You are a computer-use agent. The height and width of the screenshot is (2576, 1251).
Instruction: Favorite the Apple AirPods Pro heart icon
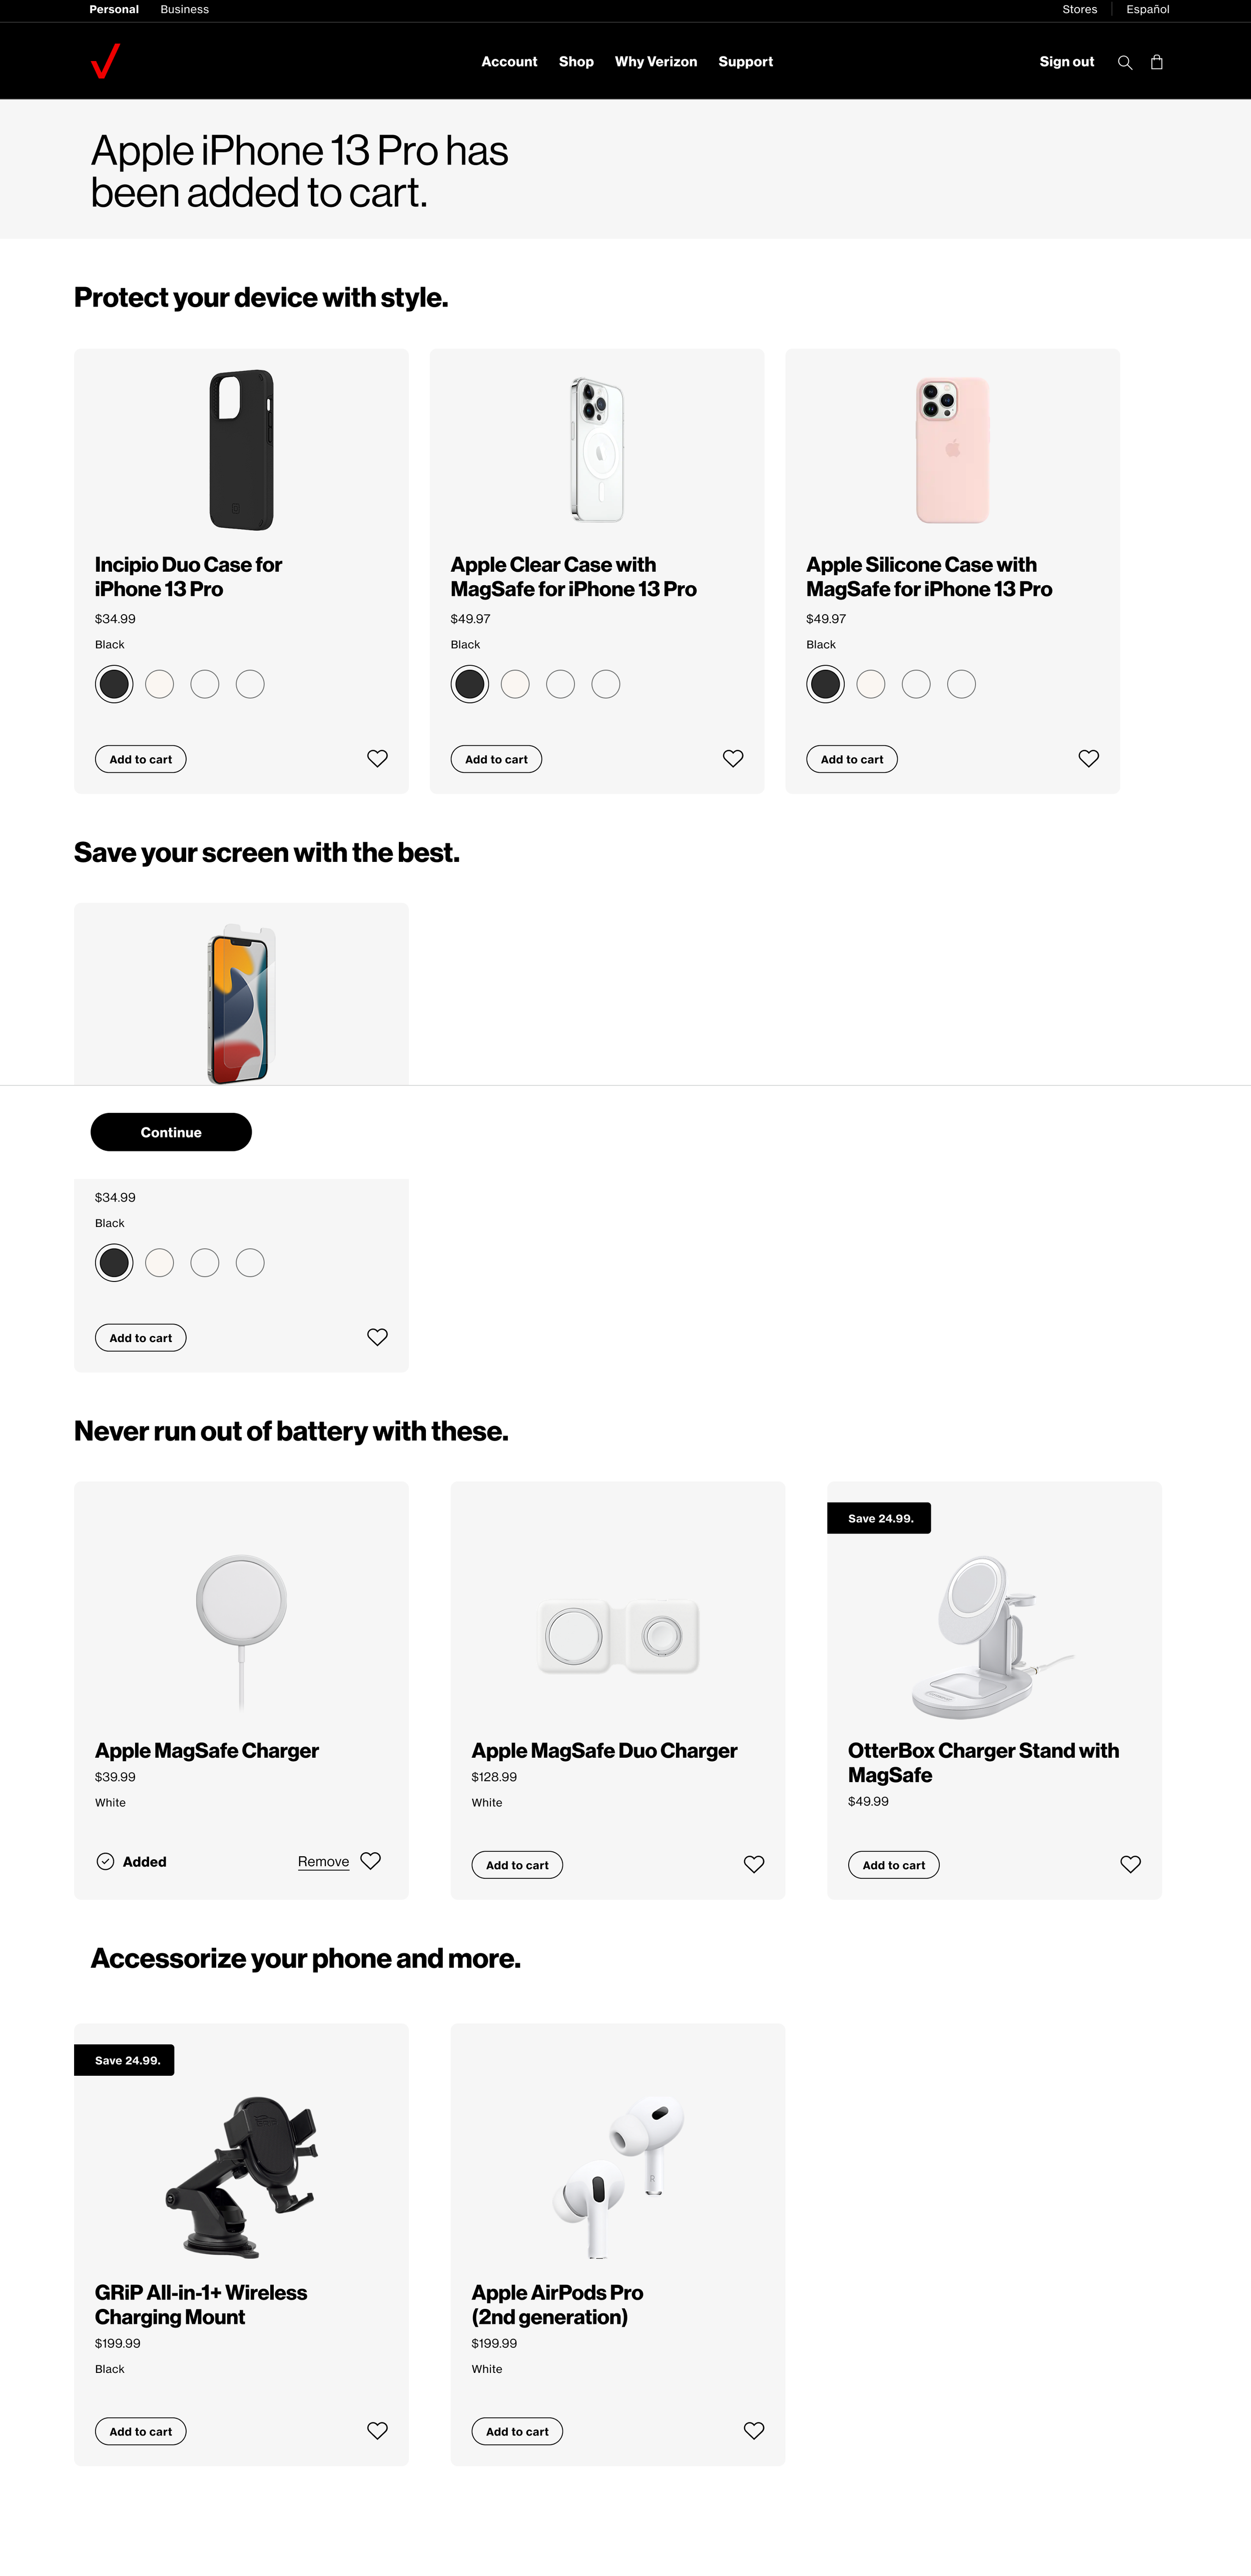click(755, 2431)
